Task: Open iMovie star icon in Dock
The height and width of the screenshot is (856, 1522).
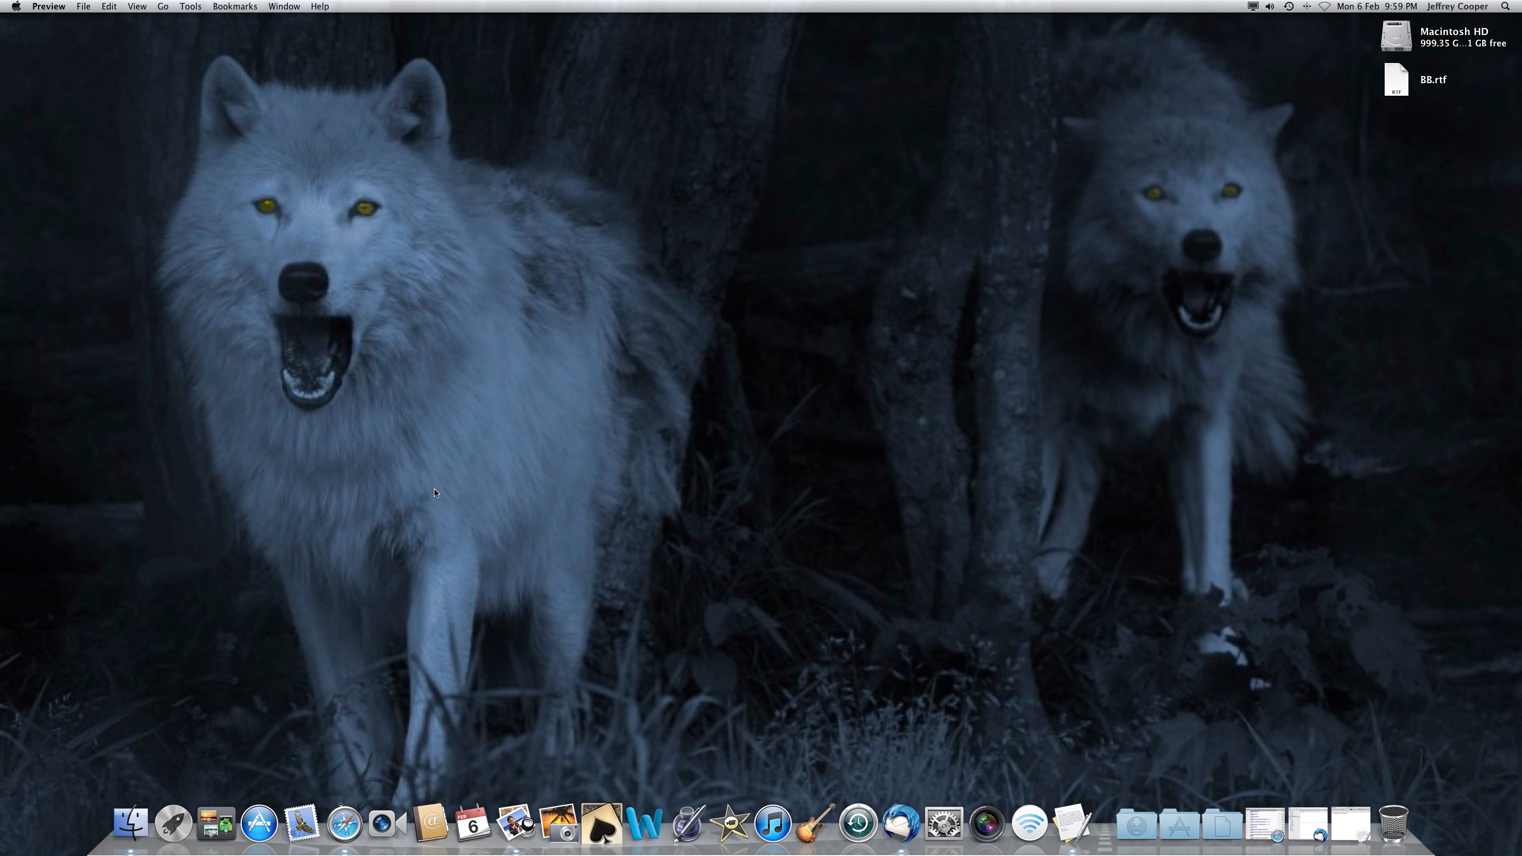Action: pyautogui.click(x=730, y=823)
